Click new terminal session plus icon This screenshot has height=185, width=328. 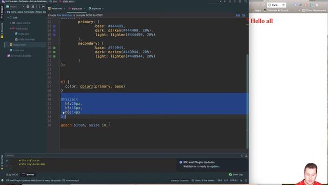click(x=7, y=161)
